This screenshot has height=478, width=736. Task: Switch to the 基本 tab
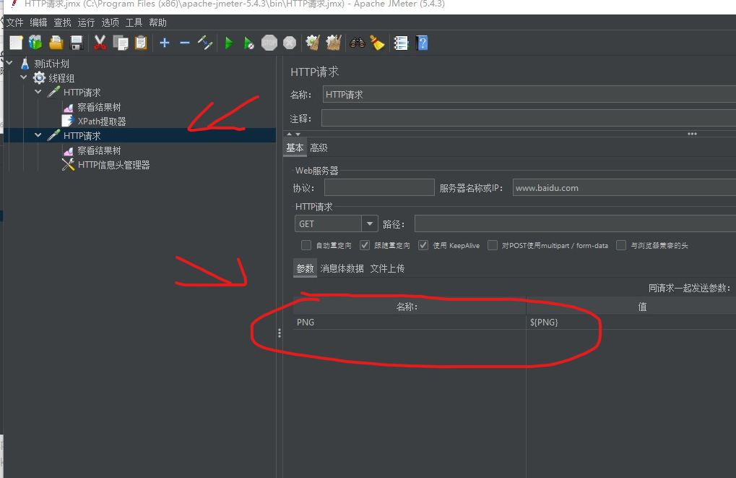pos(295,148)
